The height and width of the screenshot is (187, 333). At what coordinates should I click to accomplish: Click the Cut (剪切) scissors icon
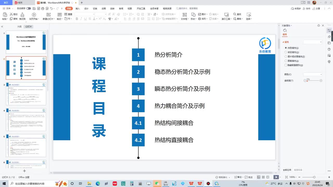(x=11, y=14)
